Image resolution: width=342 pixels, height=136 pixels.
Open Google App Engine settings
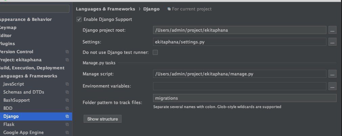point(23,133)
